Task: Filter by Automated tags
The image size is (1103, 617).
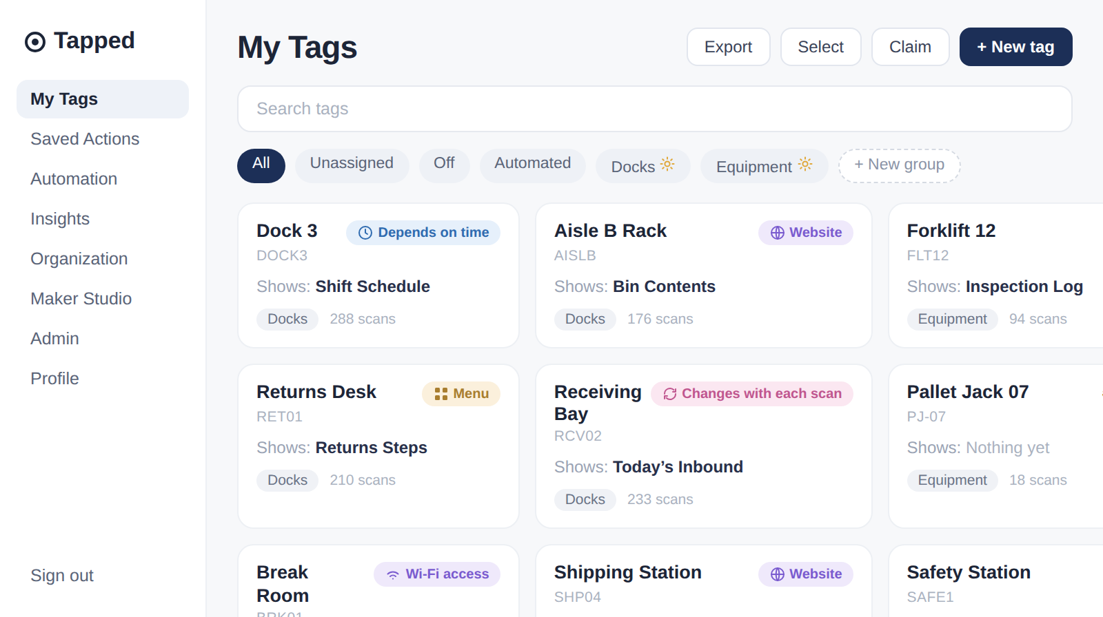Action: (532, 165)
